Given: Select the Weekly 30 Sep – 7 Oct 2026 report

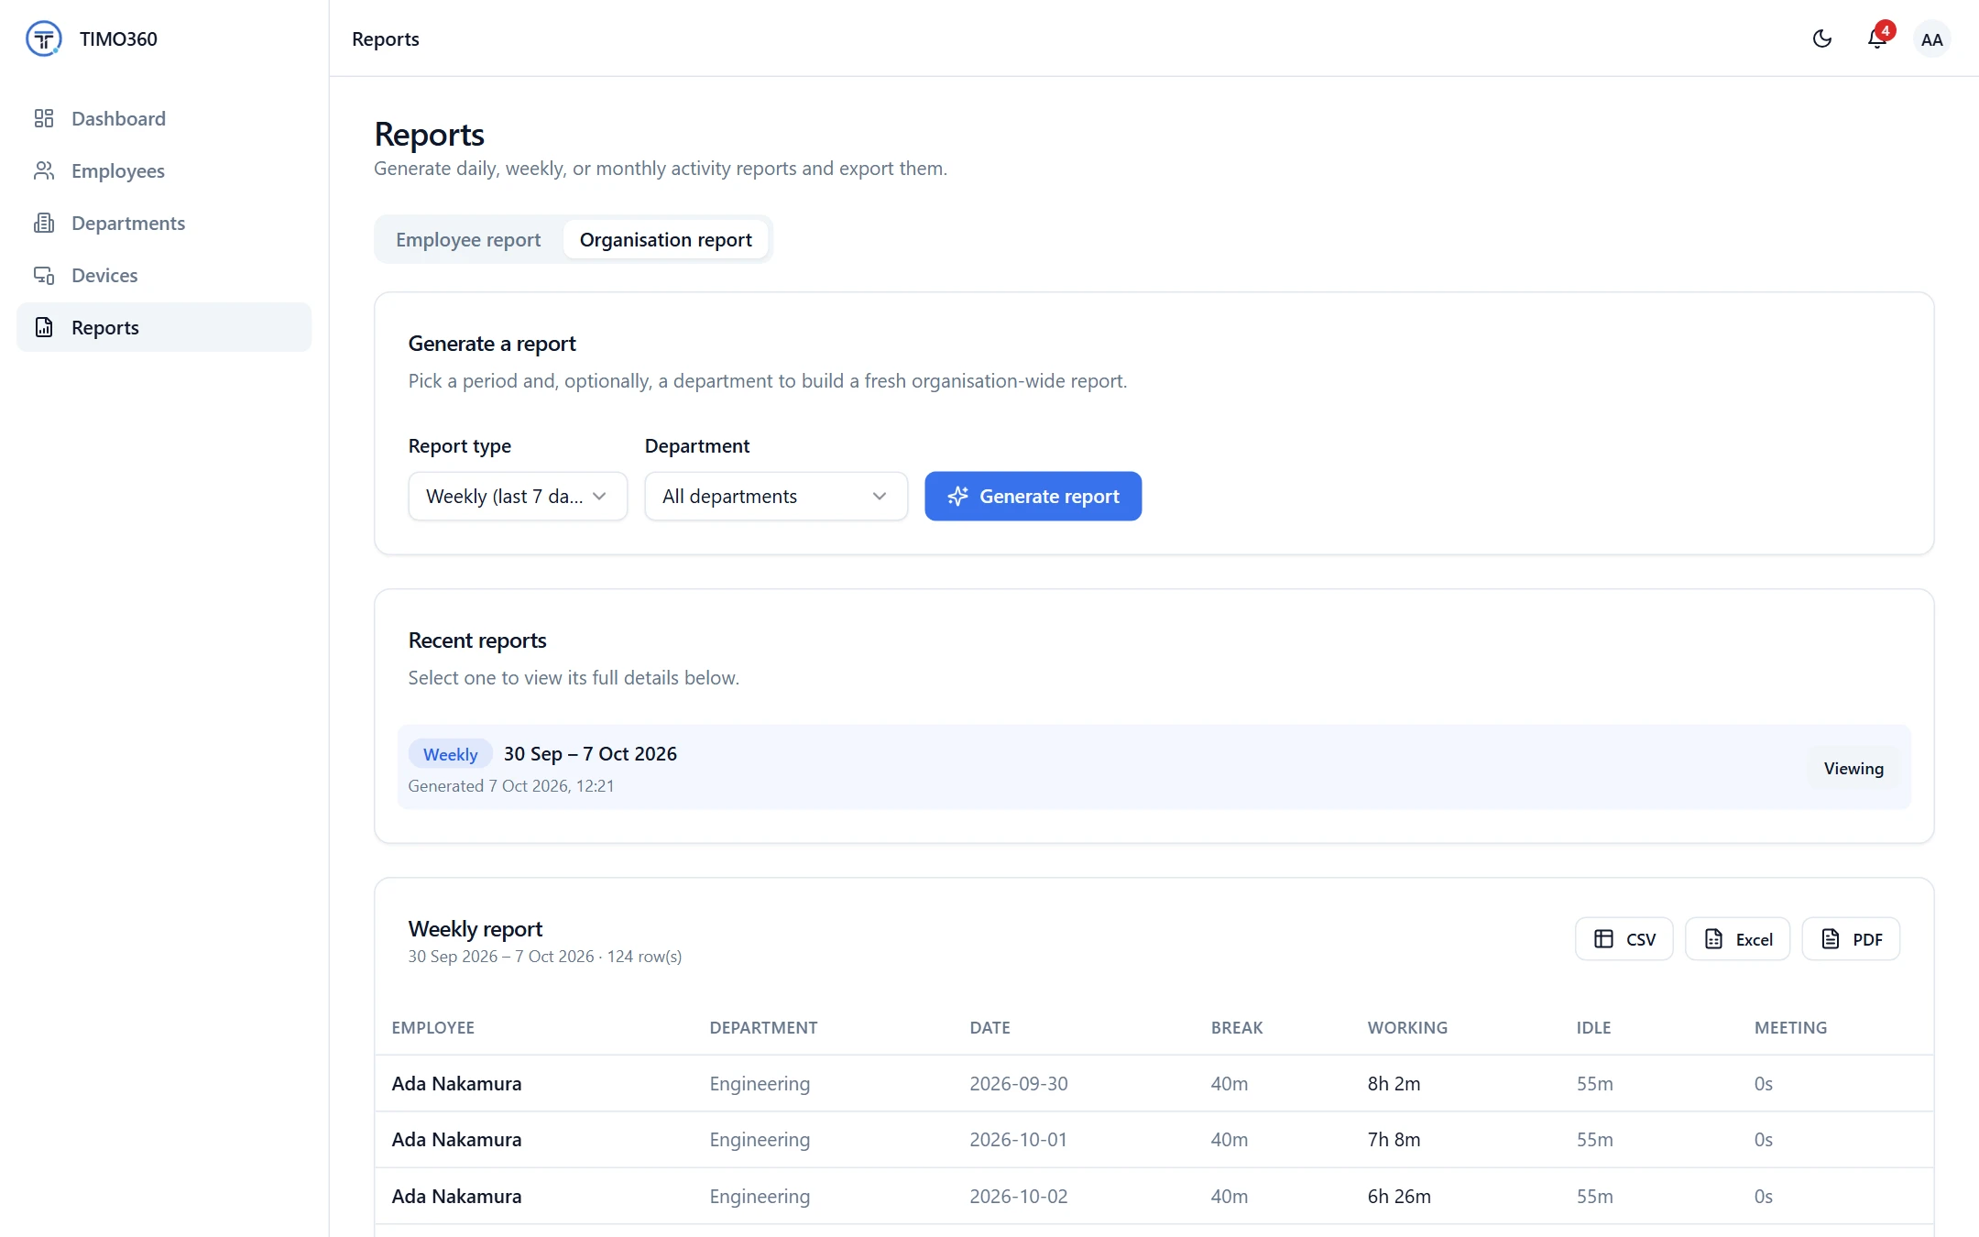Looking at the screenshot, I should click(x=1154, y=768).
